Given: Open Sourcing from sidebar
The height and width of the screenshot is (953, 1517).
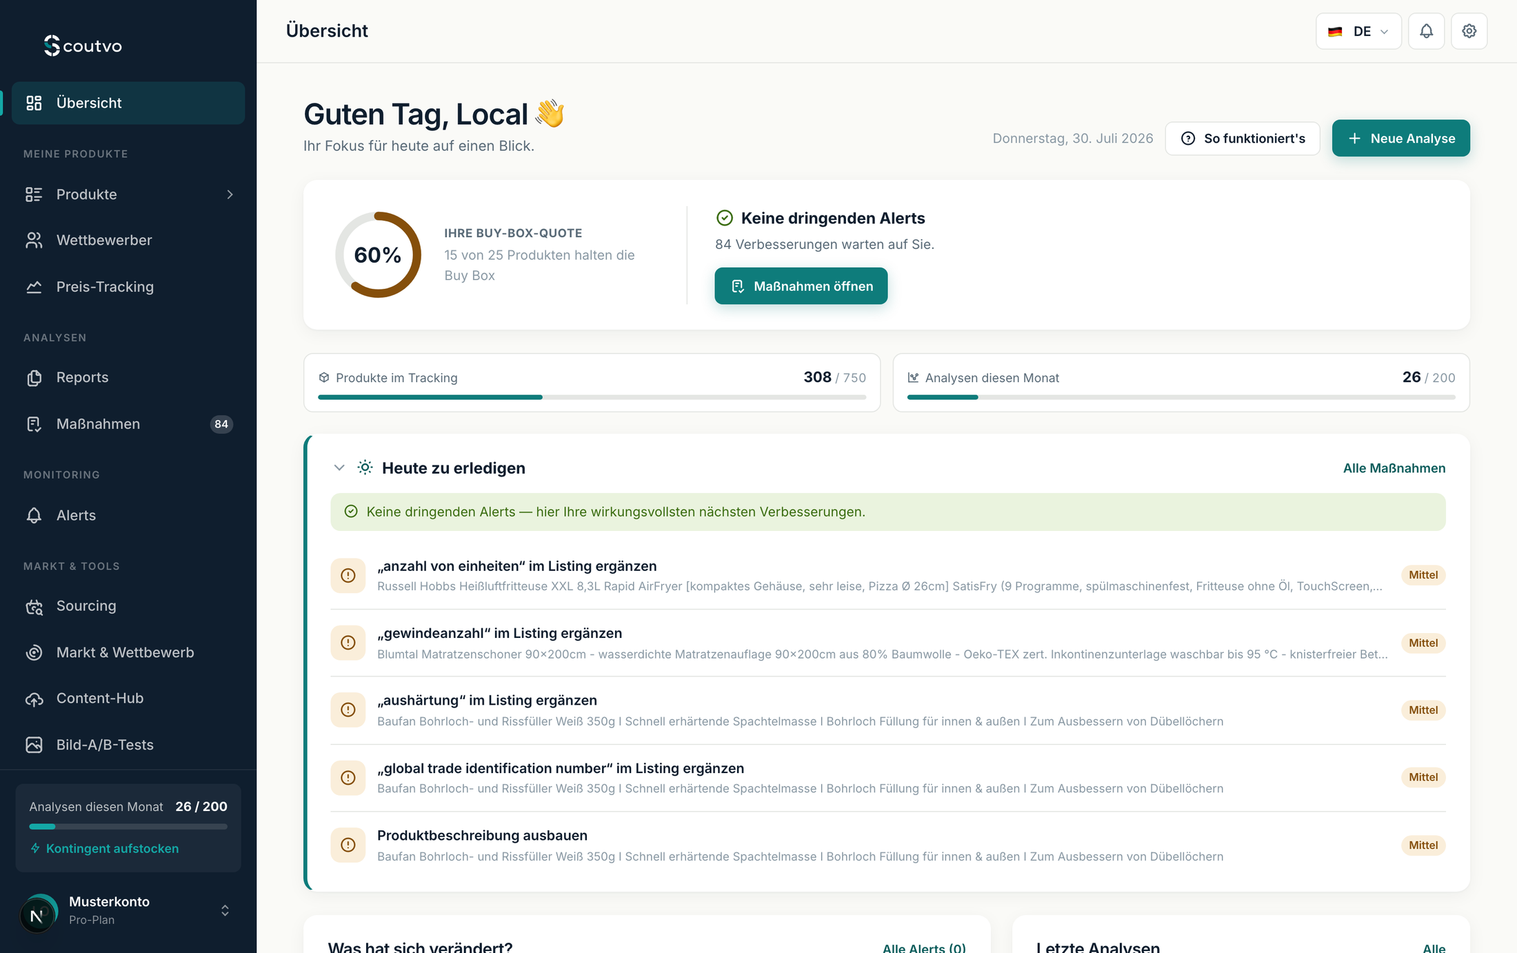Looking at the screenshot, I should tap(128, 605).
